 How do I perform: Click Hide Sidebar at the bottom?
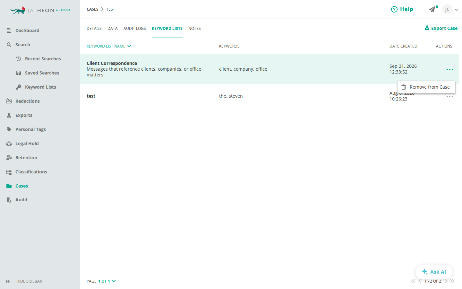pos(24,281)
